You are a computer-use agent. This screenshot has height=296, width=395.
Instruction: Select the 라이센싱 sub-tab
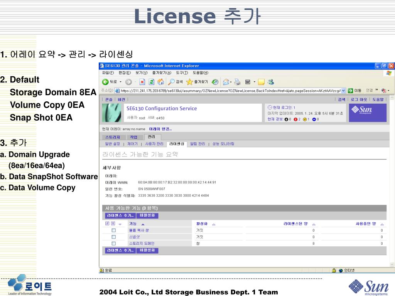click(177, 144)
